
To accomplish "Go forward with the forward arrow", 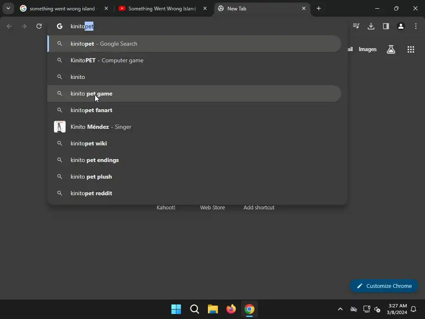I will (x=24, y=26).
